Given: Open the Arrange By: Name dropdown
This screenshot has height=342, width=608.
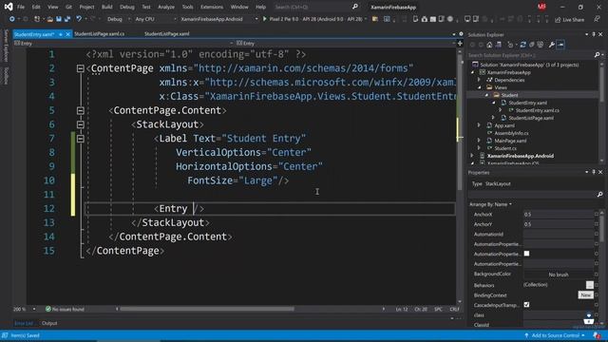Looking at the screenshot, I should click(490, 204).
